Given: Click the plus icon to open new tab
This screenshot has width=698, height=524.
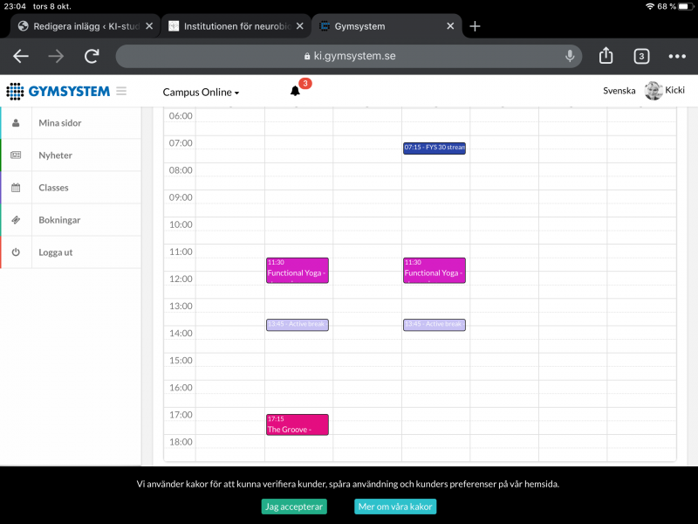Looking at the screenshot, I should click(475, 26).
